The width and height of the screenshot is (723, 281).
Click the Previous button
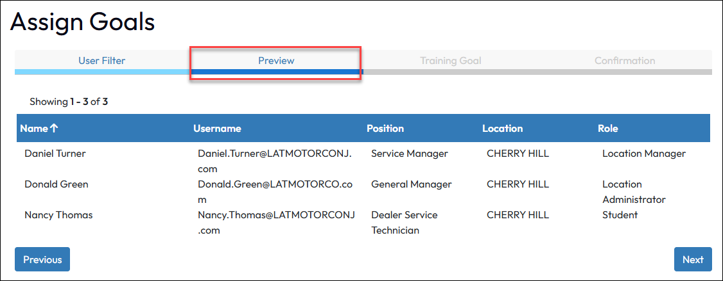42,259
